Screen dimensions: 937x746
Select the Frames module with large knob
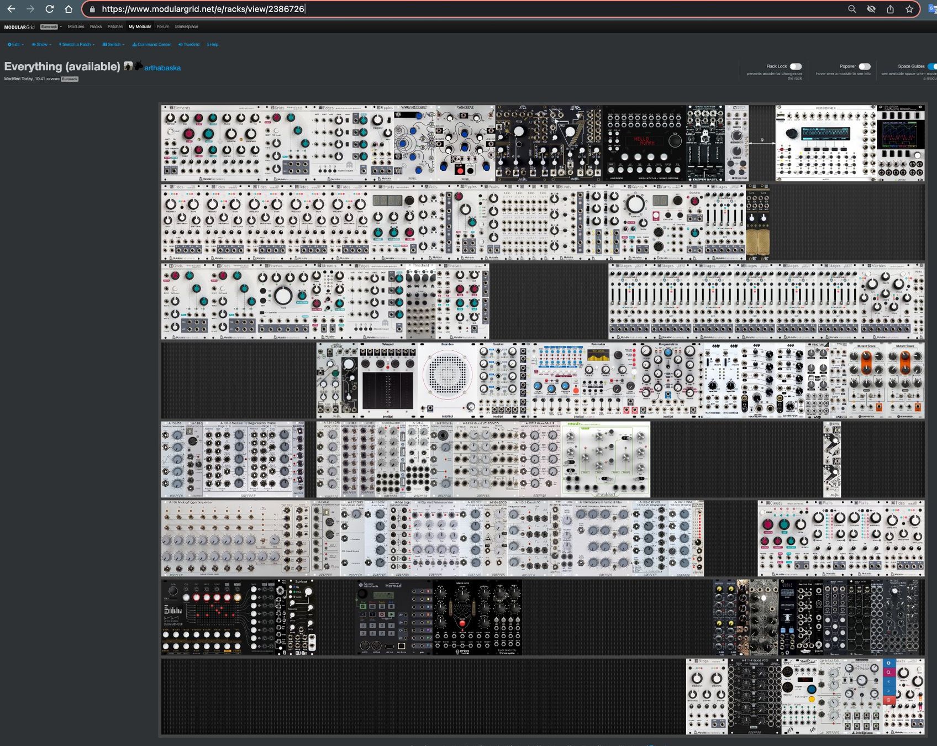coord(285,301)
